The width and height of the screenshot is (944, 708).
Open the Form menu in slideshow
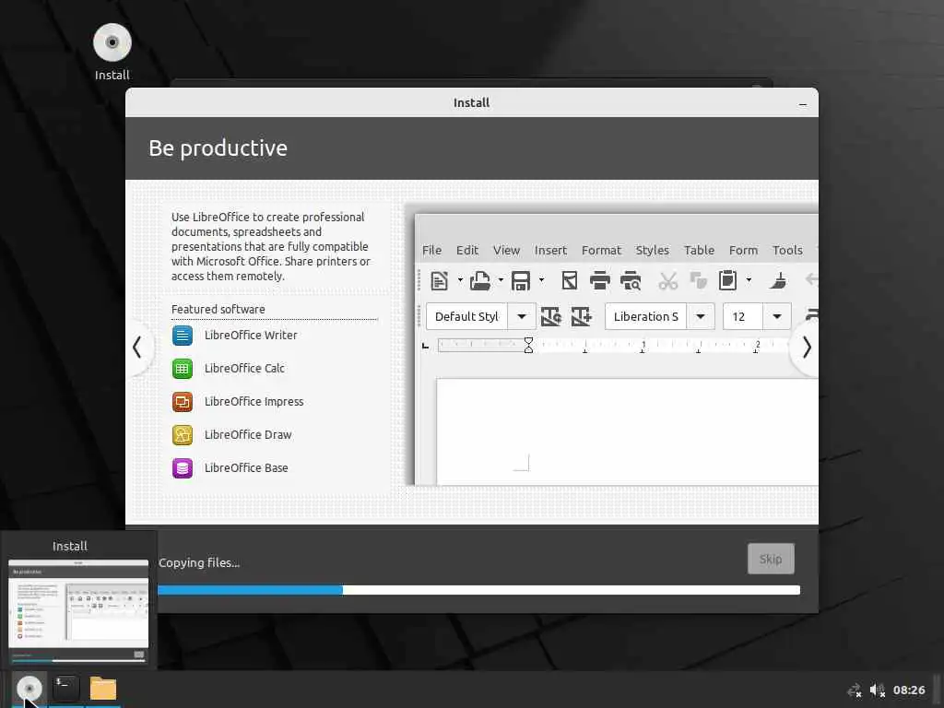click(x=744, y=250)
